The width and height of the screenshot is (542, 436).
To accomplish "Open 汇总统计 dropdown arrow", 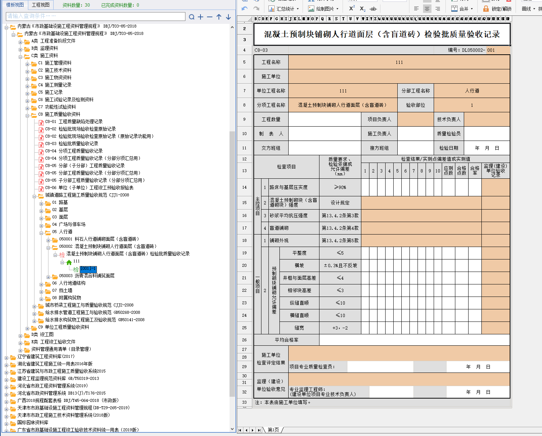I will (x=298, y=9).
